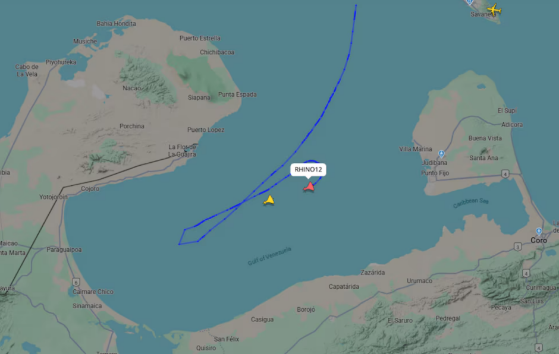The width and height of the screenshot is (559, 354).
Task: Click the route 6 shield near Caimare Chico
Action: (x=76, y=282)
